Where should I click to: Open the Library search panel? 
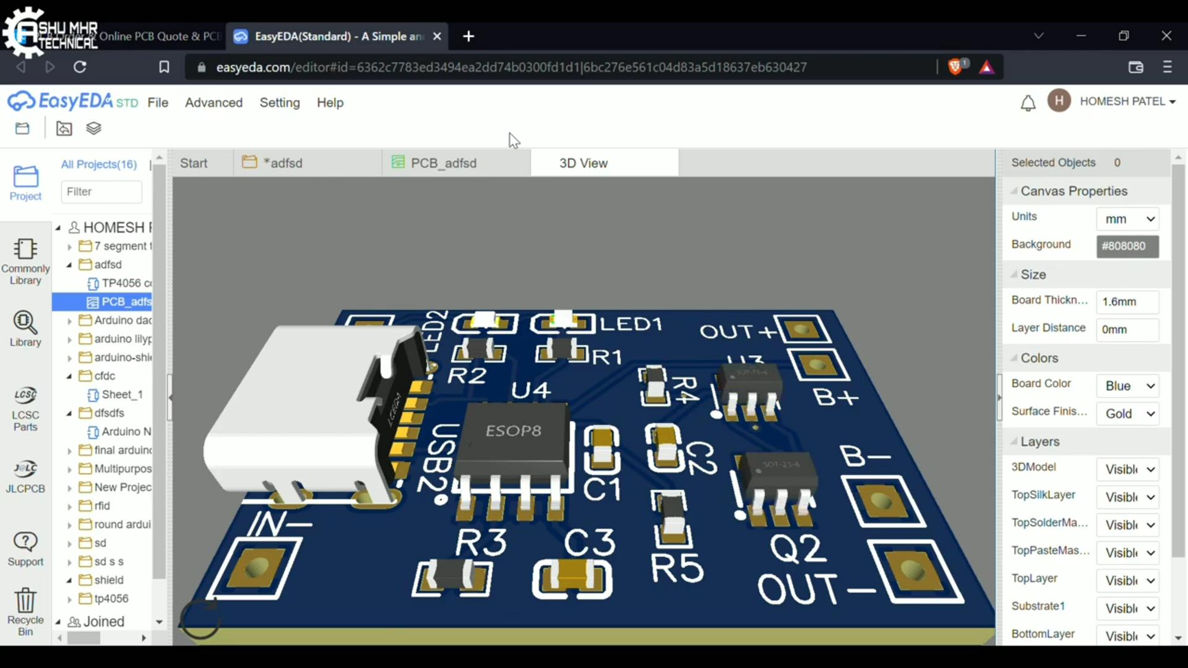tap(25, 329)
